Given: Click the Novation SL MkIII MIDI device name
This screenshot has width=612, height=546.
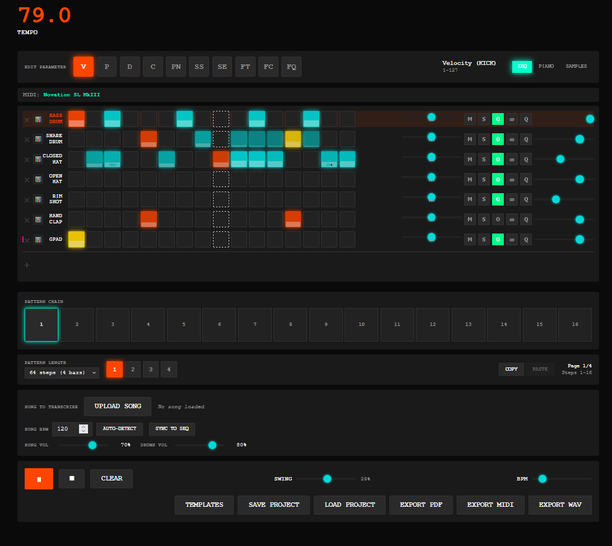Looking at the screenshot, I should click(71, 95).
